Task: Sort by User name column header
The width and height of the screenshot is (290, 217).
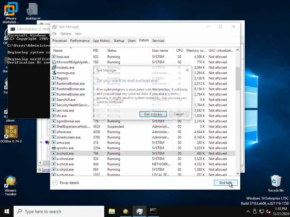Action: 161,50
